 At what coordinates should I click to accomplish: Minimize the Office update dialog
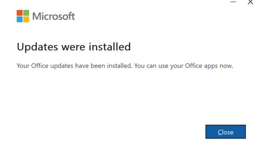tap(233, 2)
